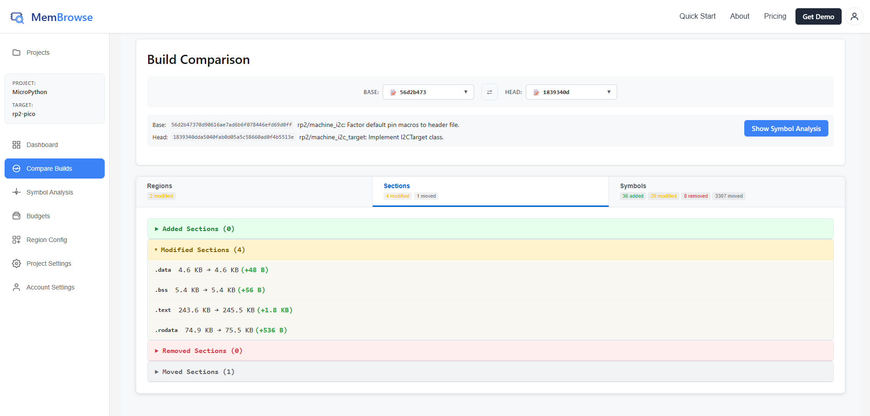Click the MemBrowse logo icon
The height and width of the screenshot is (416, 870).
tap(17, 17)
